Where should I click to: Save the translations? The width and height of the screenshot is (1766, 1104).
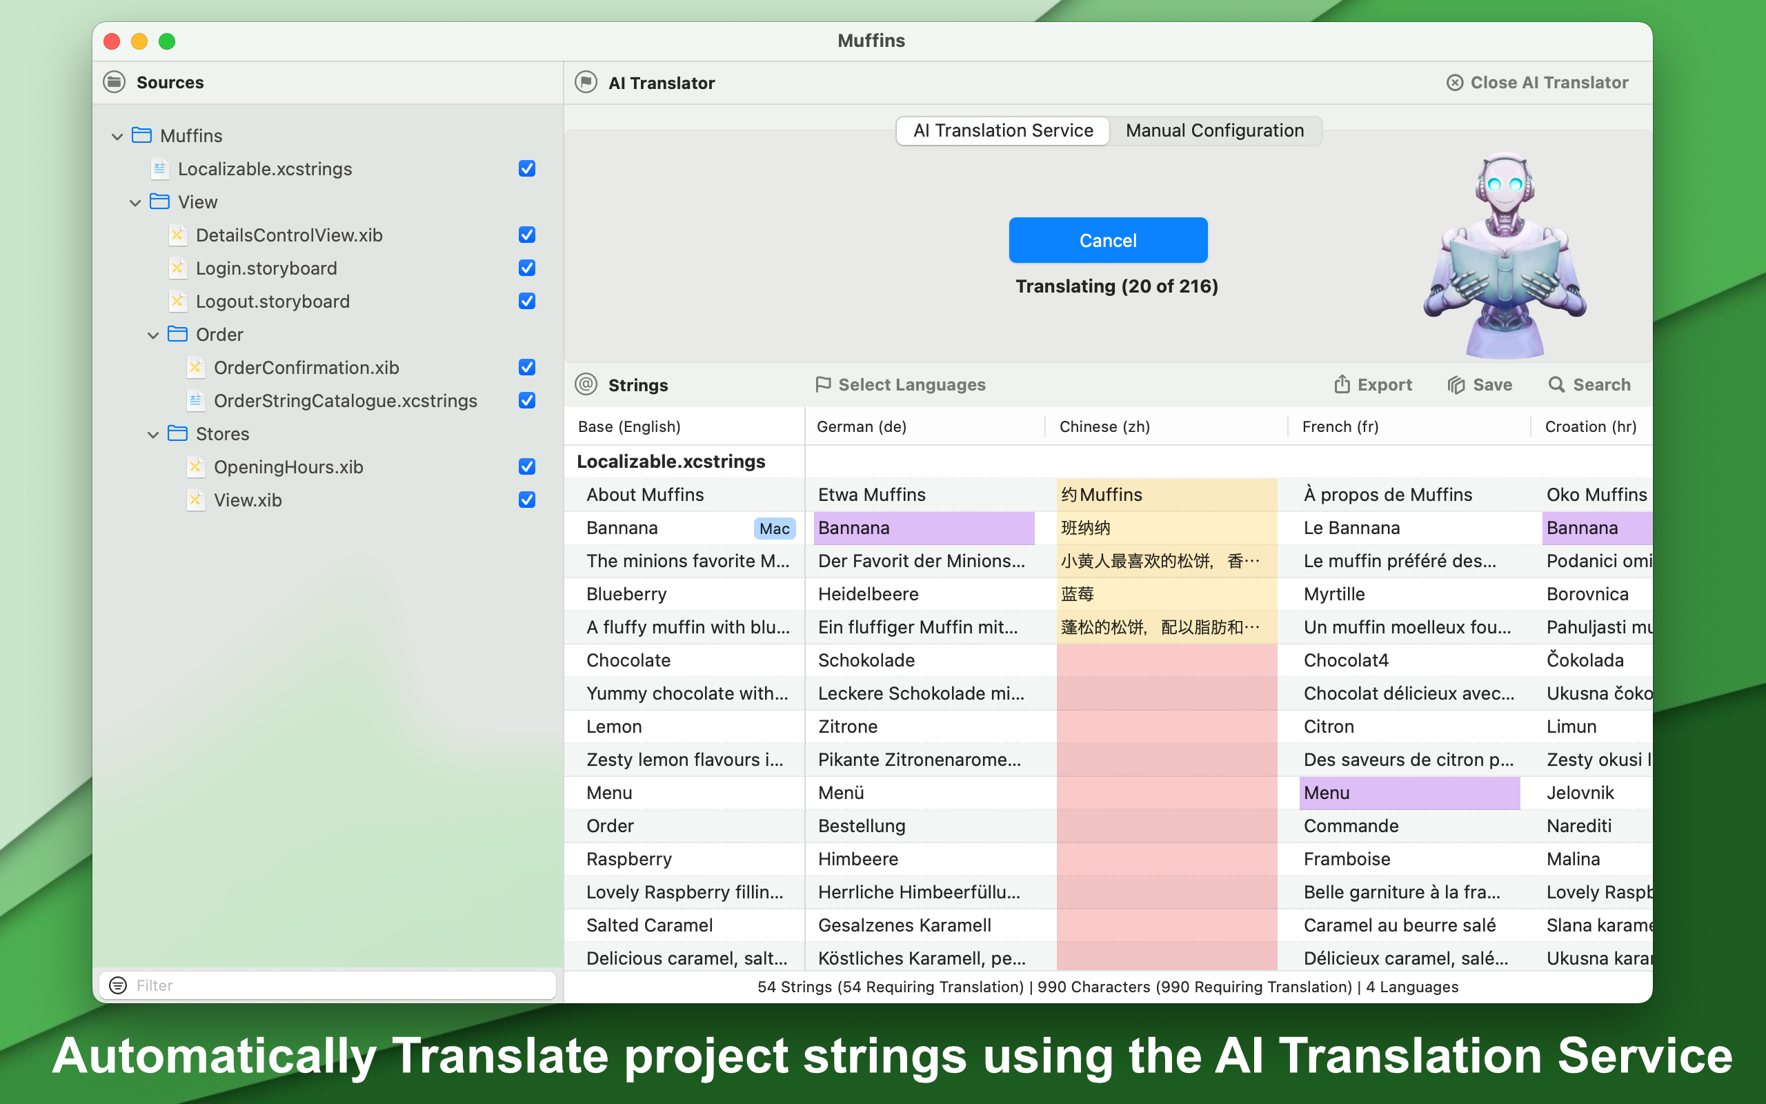(x=1480, y=384)
